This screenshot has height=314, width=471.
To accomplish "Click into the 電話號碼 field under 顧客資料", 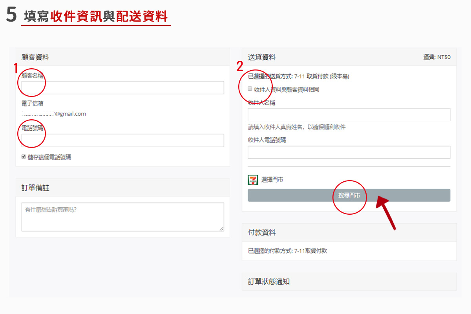I will tap(122, 141).
